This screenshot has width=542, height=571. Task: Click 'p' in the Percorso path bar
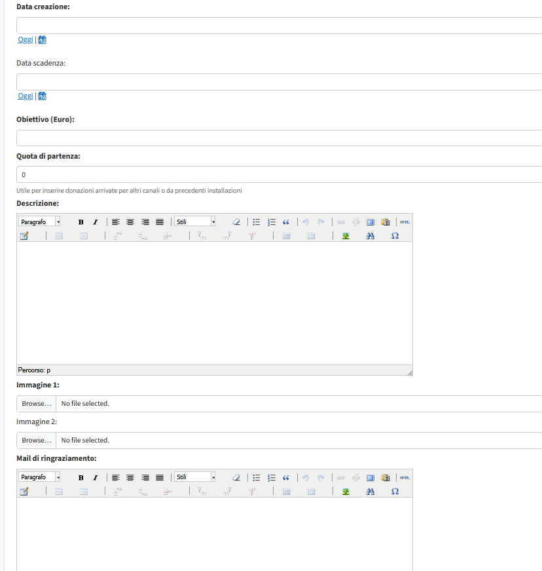[48, 370]
